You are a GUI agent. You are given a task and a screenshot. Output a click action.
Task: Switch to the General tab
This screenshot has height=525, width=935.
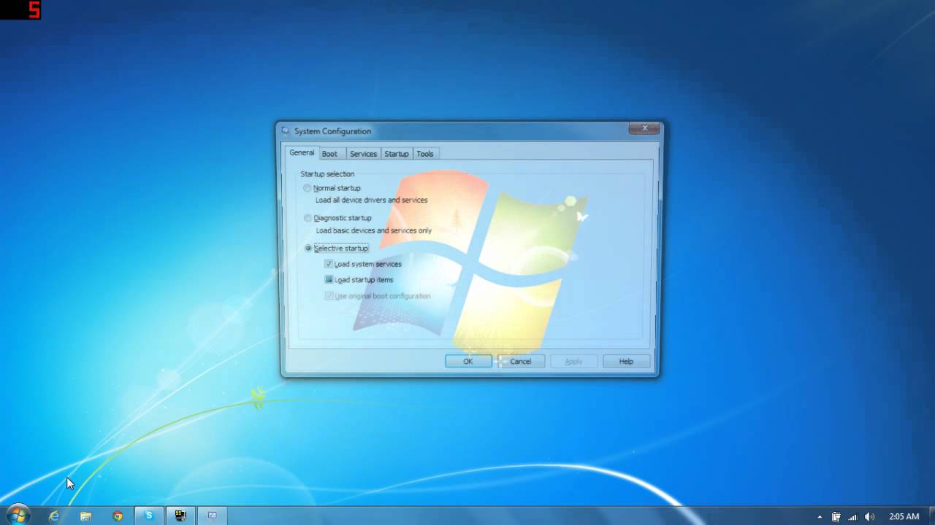[x=302, y=153]
